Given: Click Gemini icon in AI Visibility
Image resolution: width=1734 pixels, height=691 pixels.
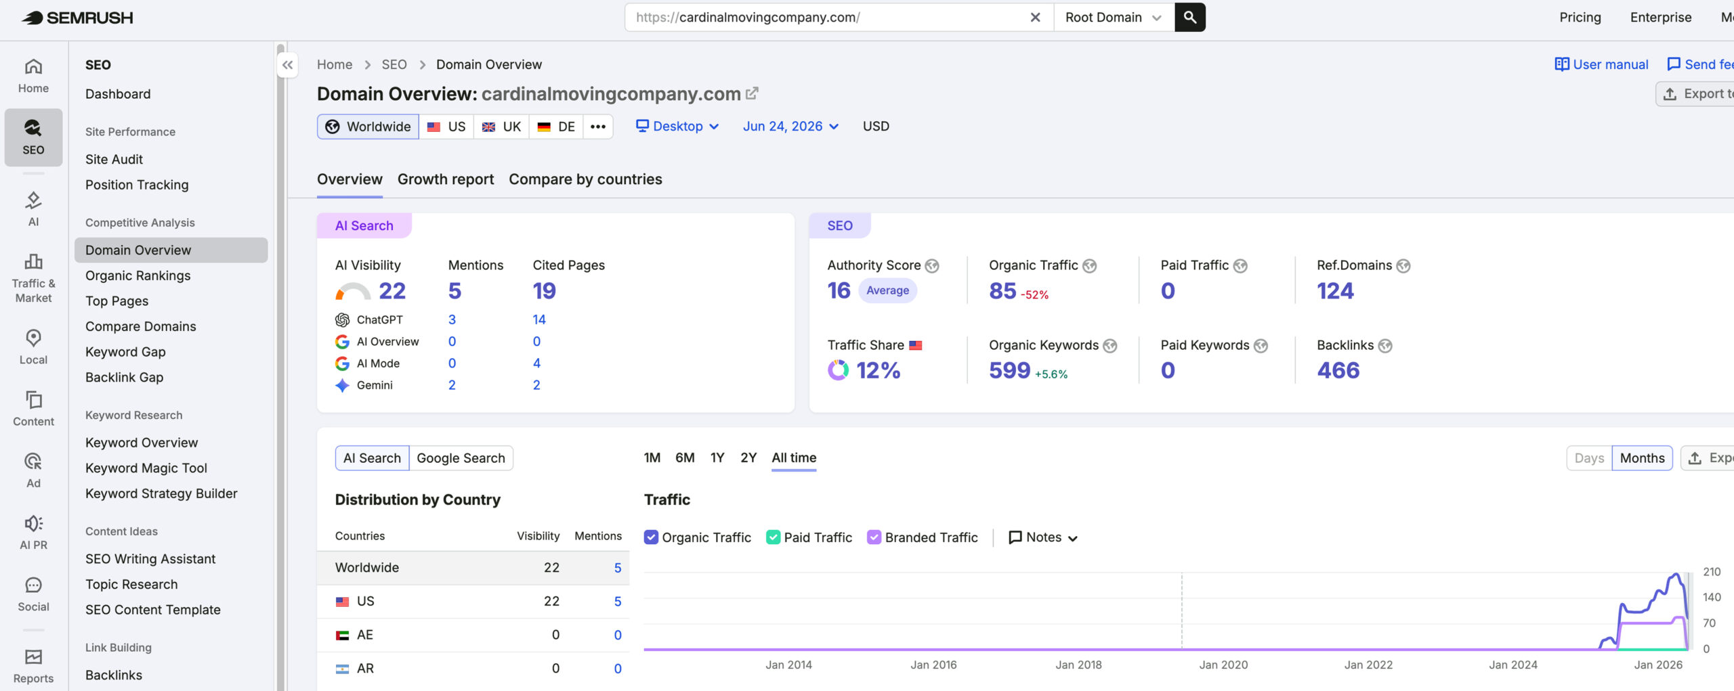Looking at the screenshot, I should point(342,385).
